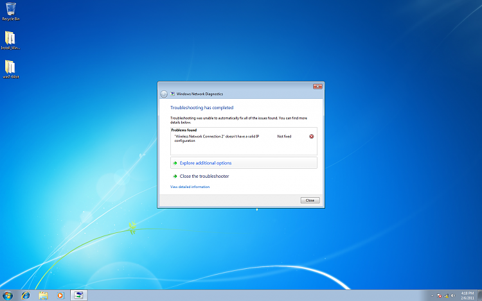The image size is (482, 301).
Task: Open View detailed information link
Action: [190, 187]
